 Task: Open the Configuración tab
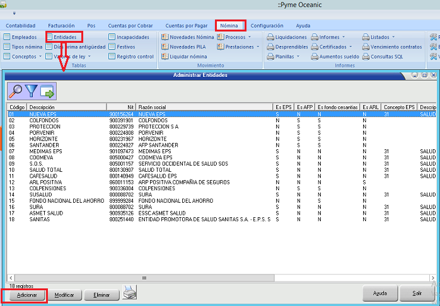pyautogui.click(x=267, y=26)
